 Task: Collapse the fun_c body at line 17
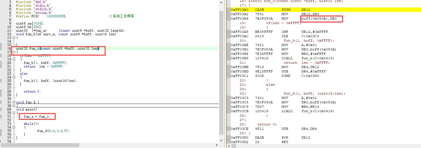14,52
